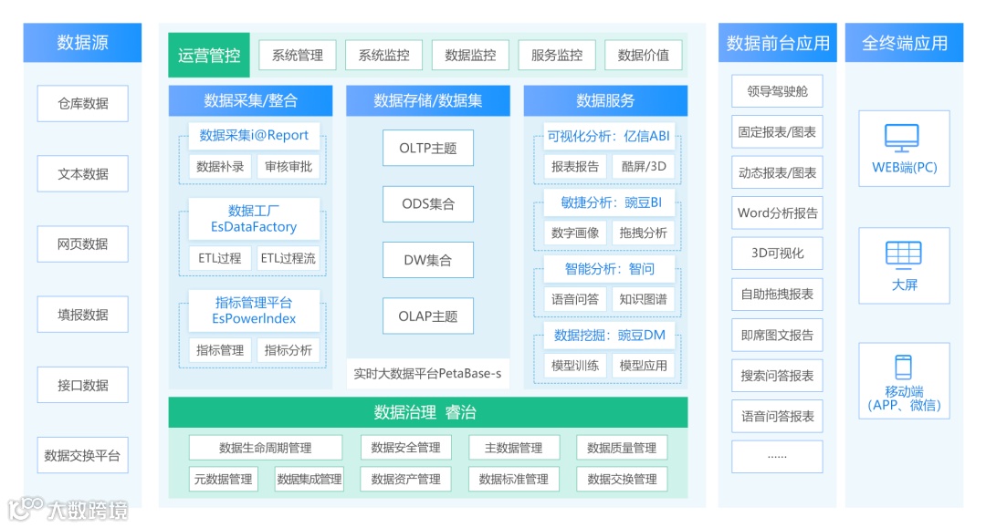Screen dimensions: 986x528
Task: Select 文本数据 data source
Action: [82, 174]
